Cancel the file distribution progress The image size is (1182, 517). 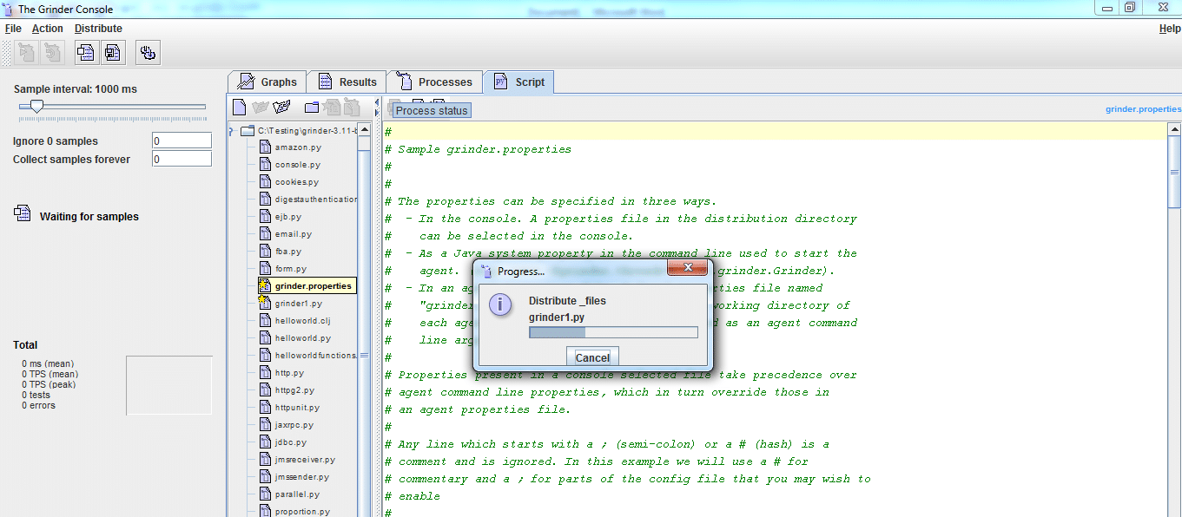click(592, 357)
